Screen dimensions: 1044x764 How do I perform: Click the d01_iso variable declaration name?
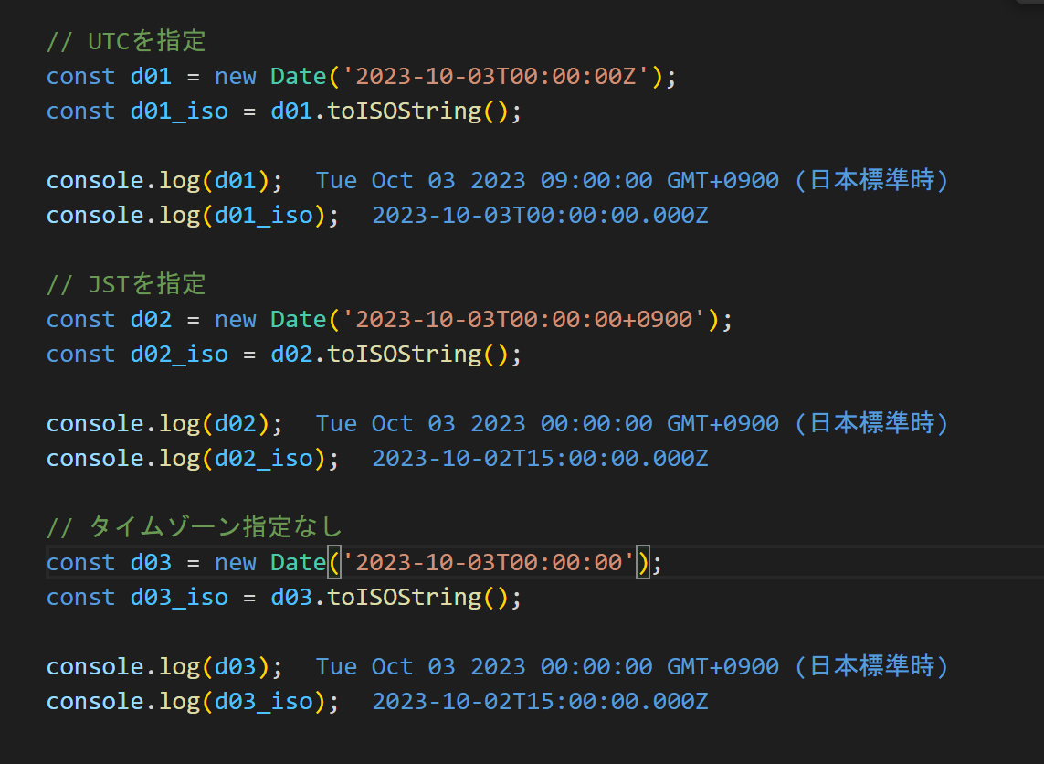pyautogui.click(x=179, y=111)
